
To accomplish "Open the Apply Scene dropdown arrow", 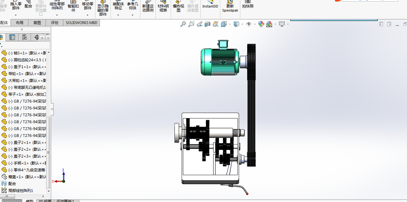I will coord(275,24).
